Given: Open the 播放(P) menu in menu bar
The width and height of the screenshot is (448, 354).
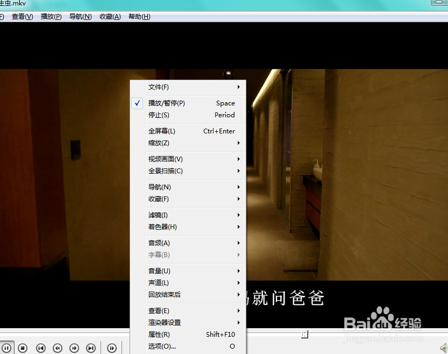Looking at the screenshot, I should click(51, 17).
